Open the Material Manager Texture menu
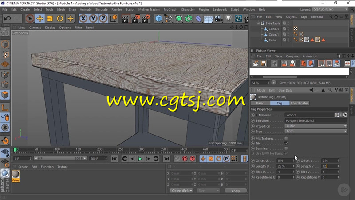 [63, 167]
